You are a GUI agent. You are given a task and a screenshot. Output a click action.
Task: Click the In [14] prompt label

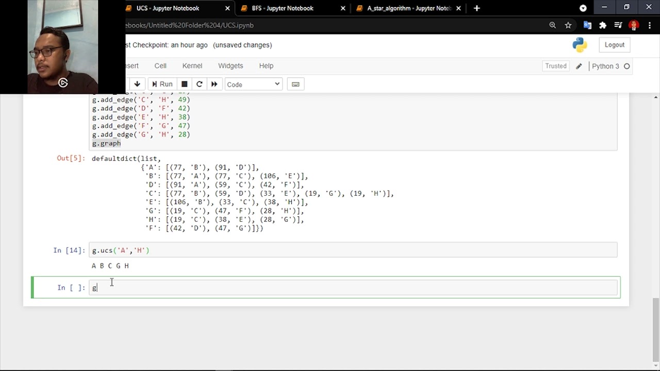pyautogui.click(x=69, y=250)
